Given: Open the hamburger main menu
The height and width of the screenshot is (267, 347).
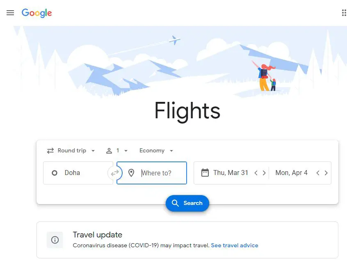Looking at the screenshot, I should point(10,13).
